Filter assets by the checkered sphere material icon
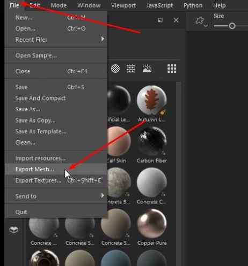The image size is (248, 266). pyautogui.click(x=115, y=69)
